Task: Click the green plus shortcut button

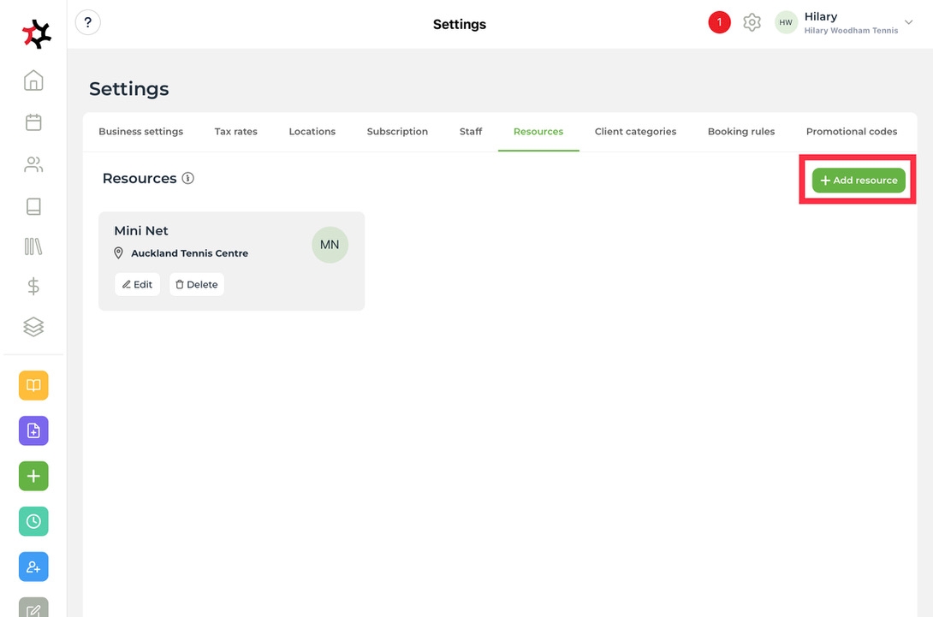Action: coord(33,476)
